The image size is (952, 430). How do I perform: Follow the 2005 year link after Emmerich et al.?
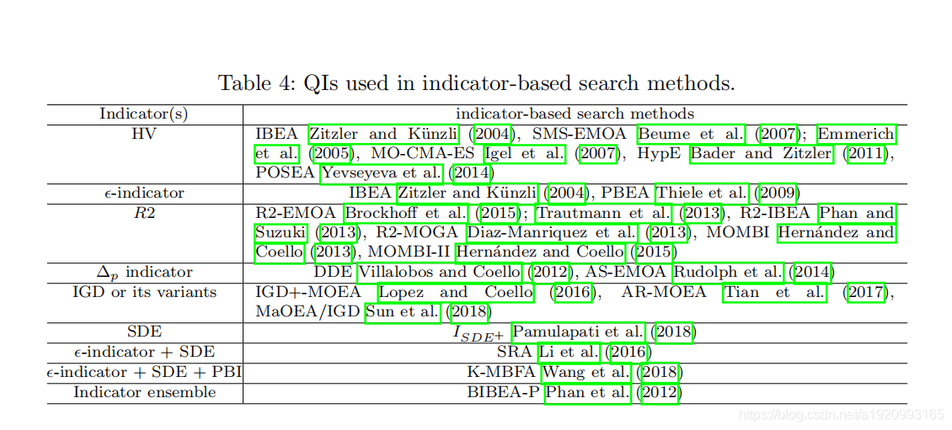point(329,153)
